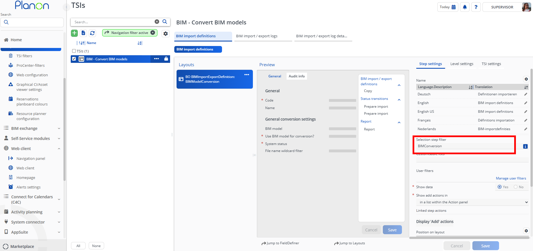Viewport: 533px width, 251px height.
Task: Edit the English US translation
Action: tap(526, 112)
